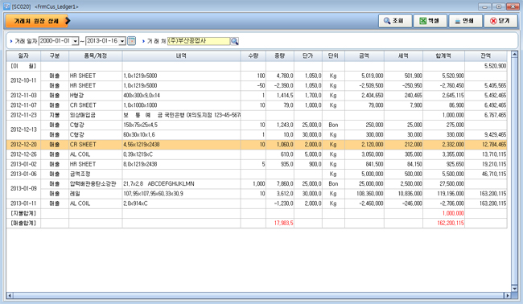Click the 내역 column header

[181, 56]
